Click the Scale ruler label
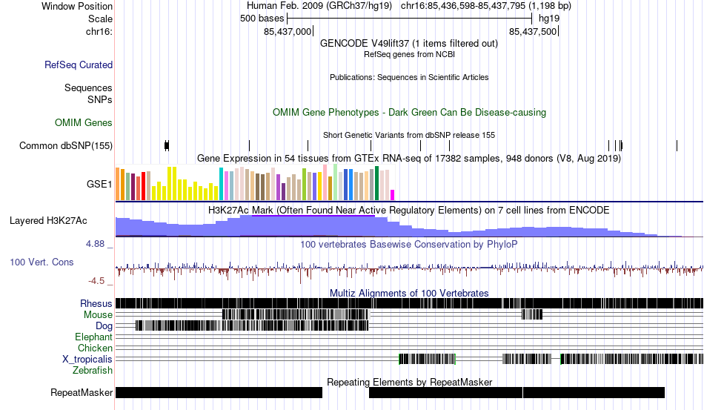Viewport: 704px width, 410px height. point(100,19)
